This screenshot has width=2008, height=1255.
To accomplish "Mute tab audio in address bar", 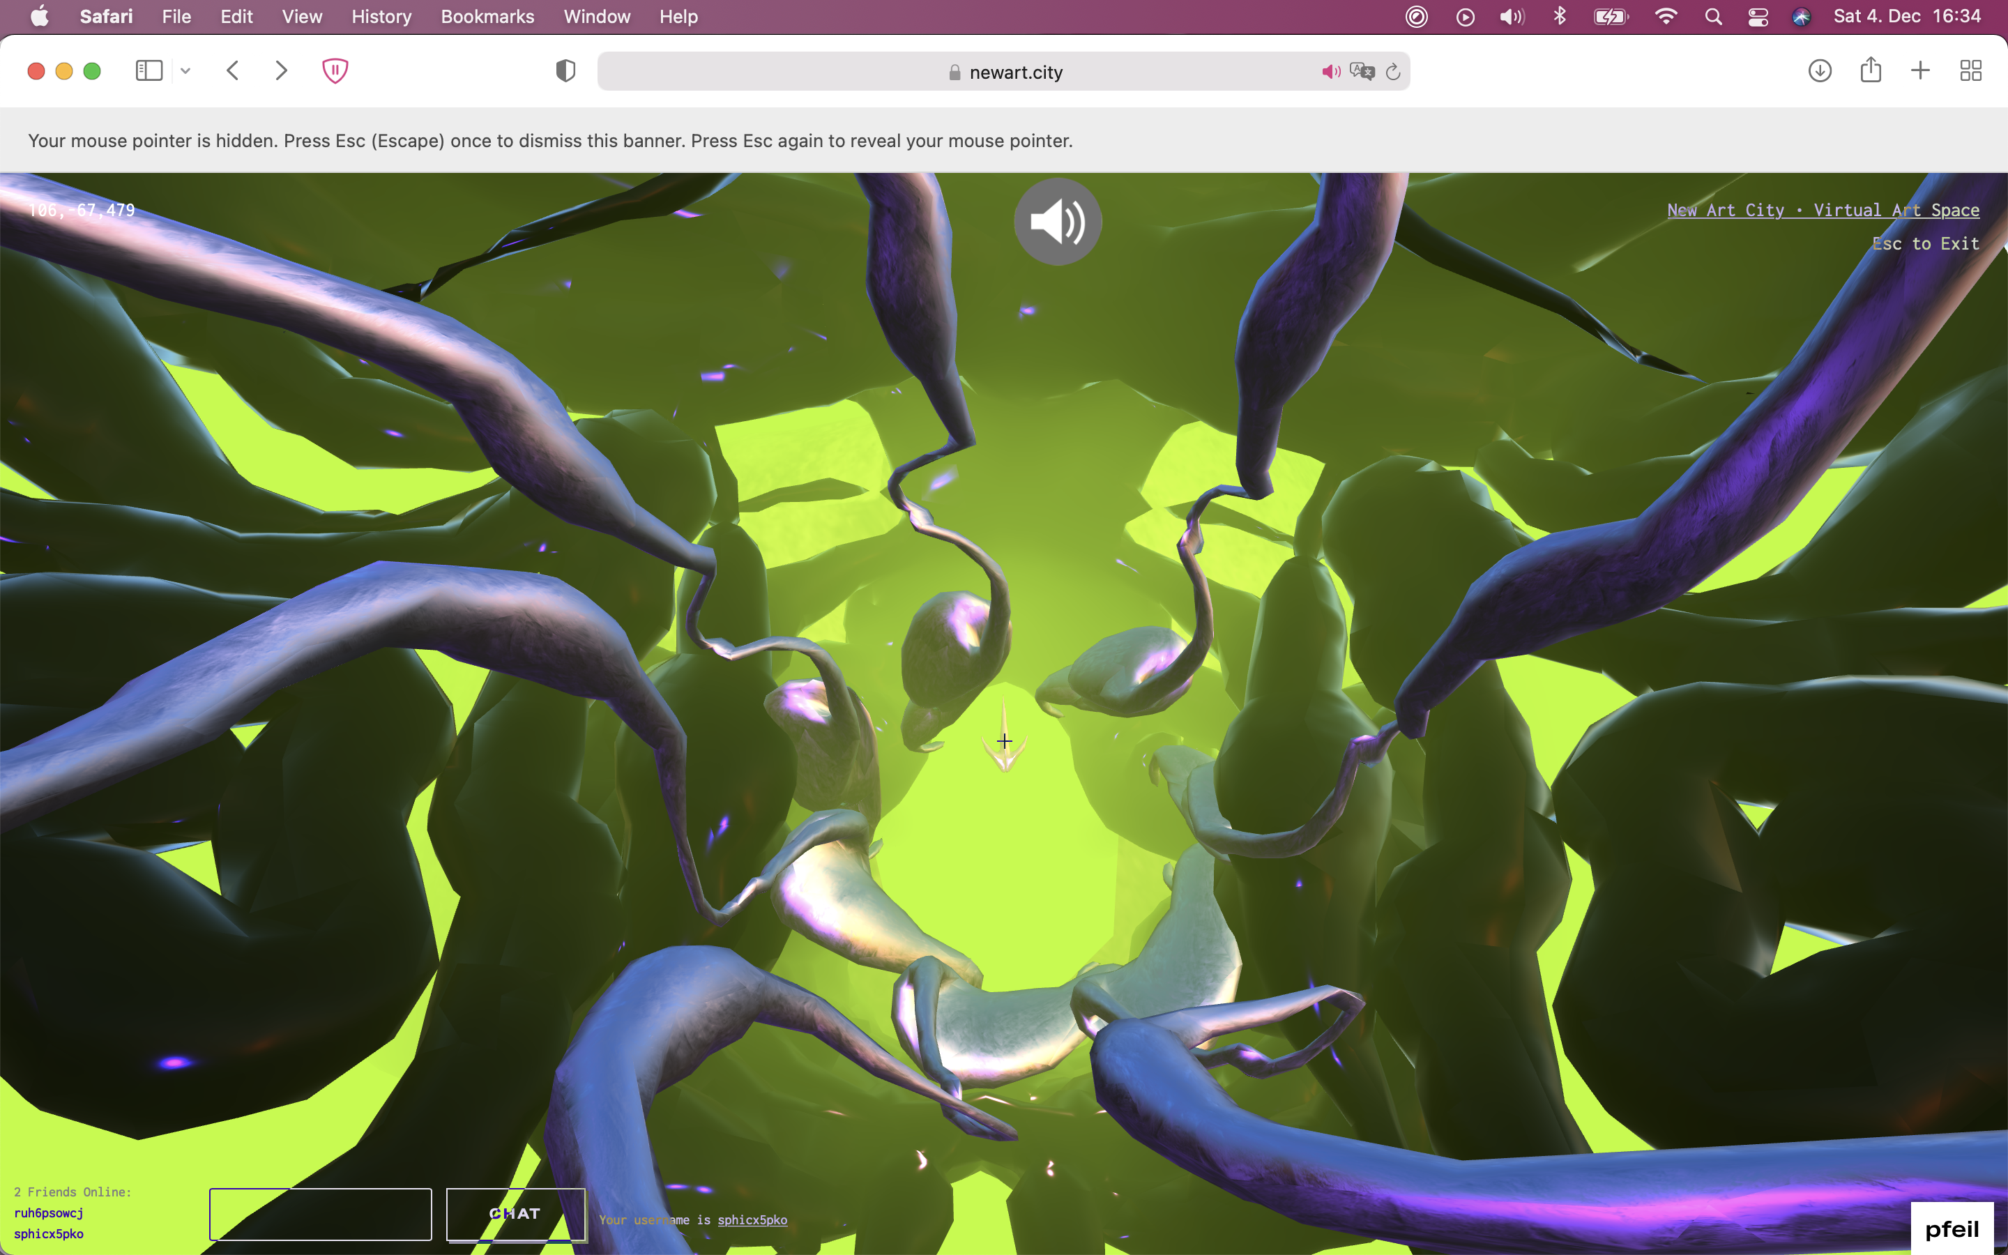I will [x=1331, y=71].
